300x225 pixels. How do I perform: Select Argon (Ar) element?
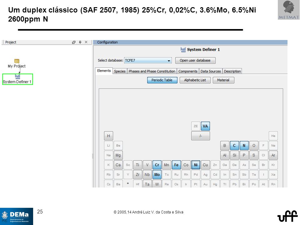pyautogui.click(x=273, y=155)
